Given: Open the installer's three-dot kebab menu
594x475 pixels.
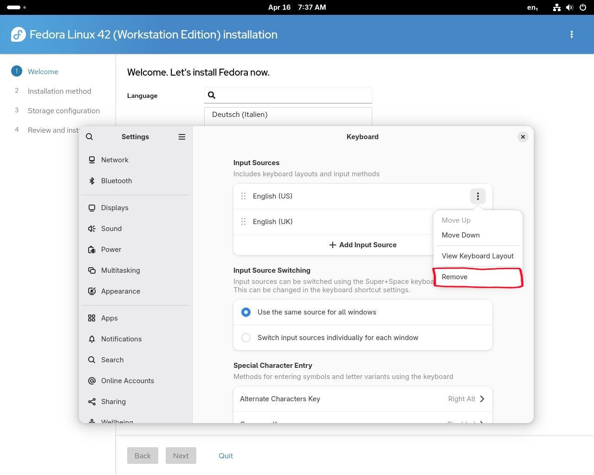Looking at the screenshot, I should tap(572, 34).
